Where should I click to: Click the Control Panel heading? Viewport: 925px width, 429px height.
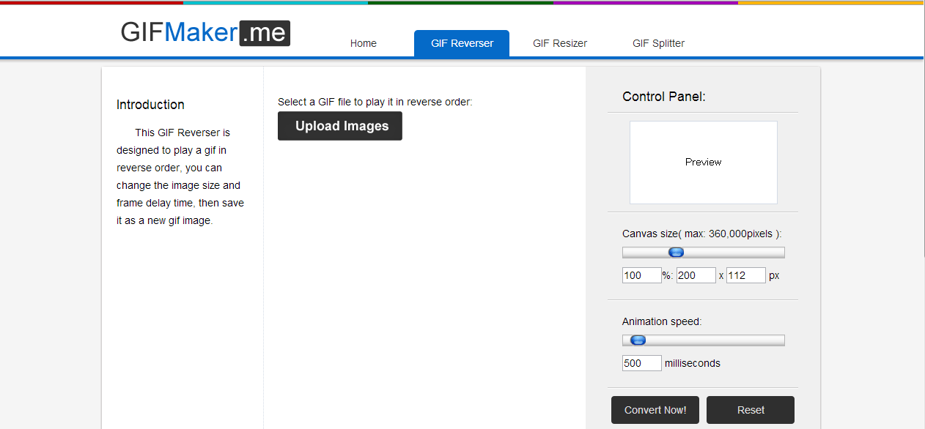click(x=663, y=96)
